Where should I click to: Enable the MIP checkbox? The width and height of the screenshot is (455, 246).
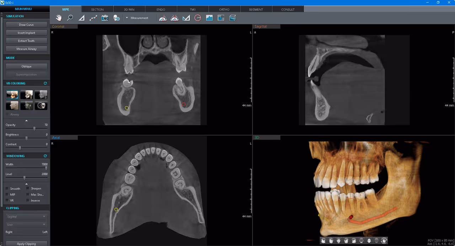coord(7,195)
